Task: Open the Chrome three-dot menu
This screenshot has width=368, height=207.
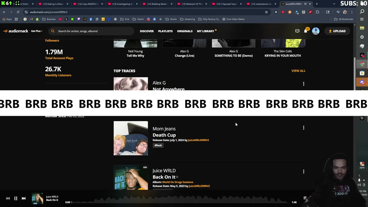Action: (352, 12)
